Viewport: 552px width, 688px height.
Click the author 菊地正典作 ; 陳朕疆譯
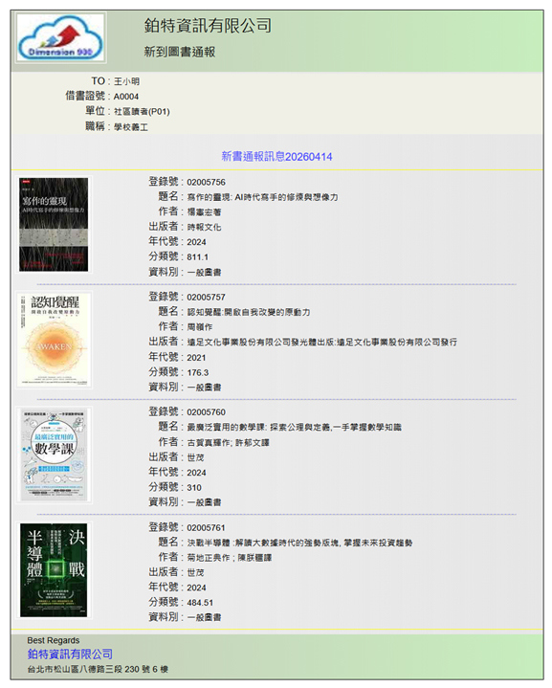coord(229,558)
